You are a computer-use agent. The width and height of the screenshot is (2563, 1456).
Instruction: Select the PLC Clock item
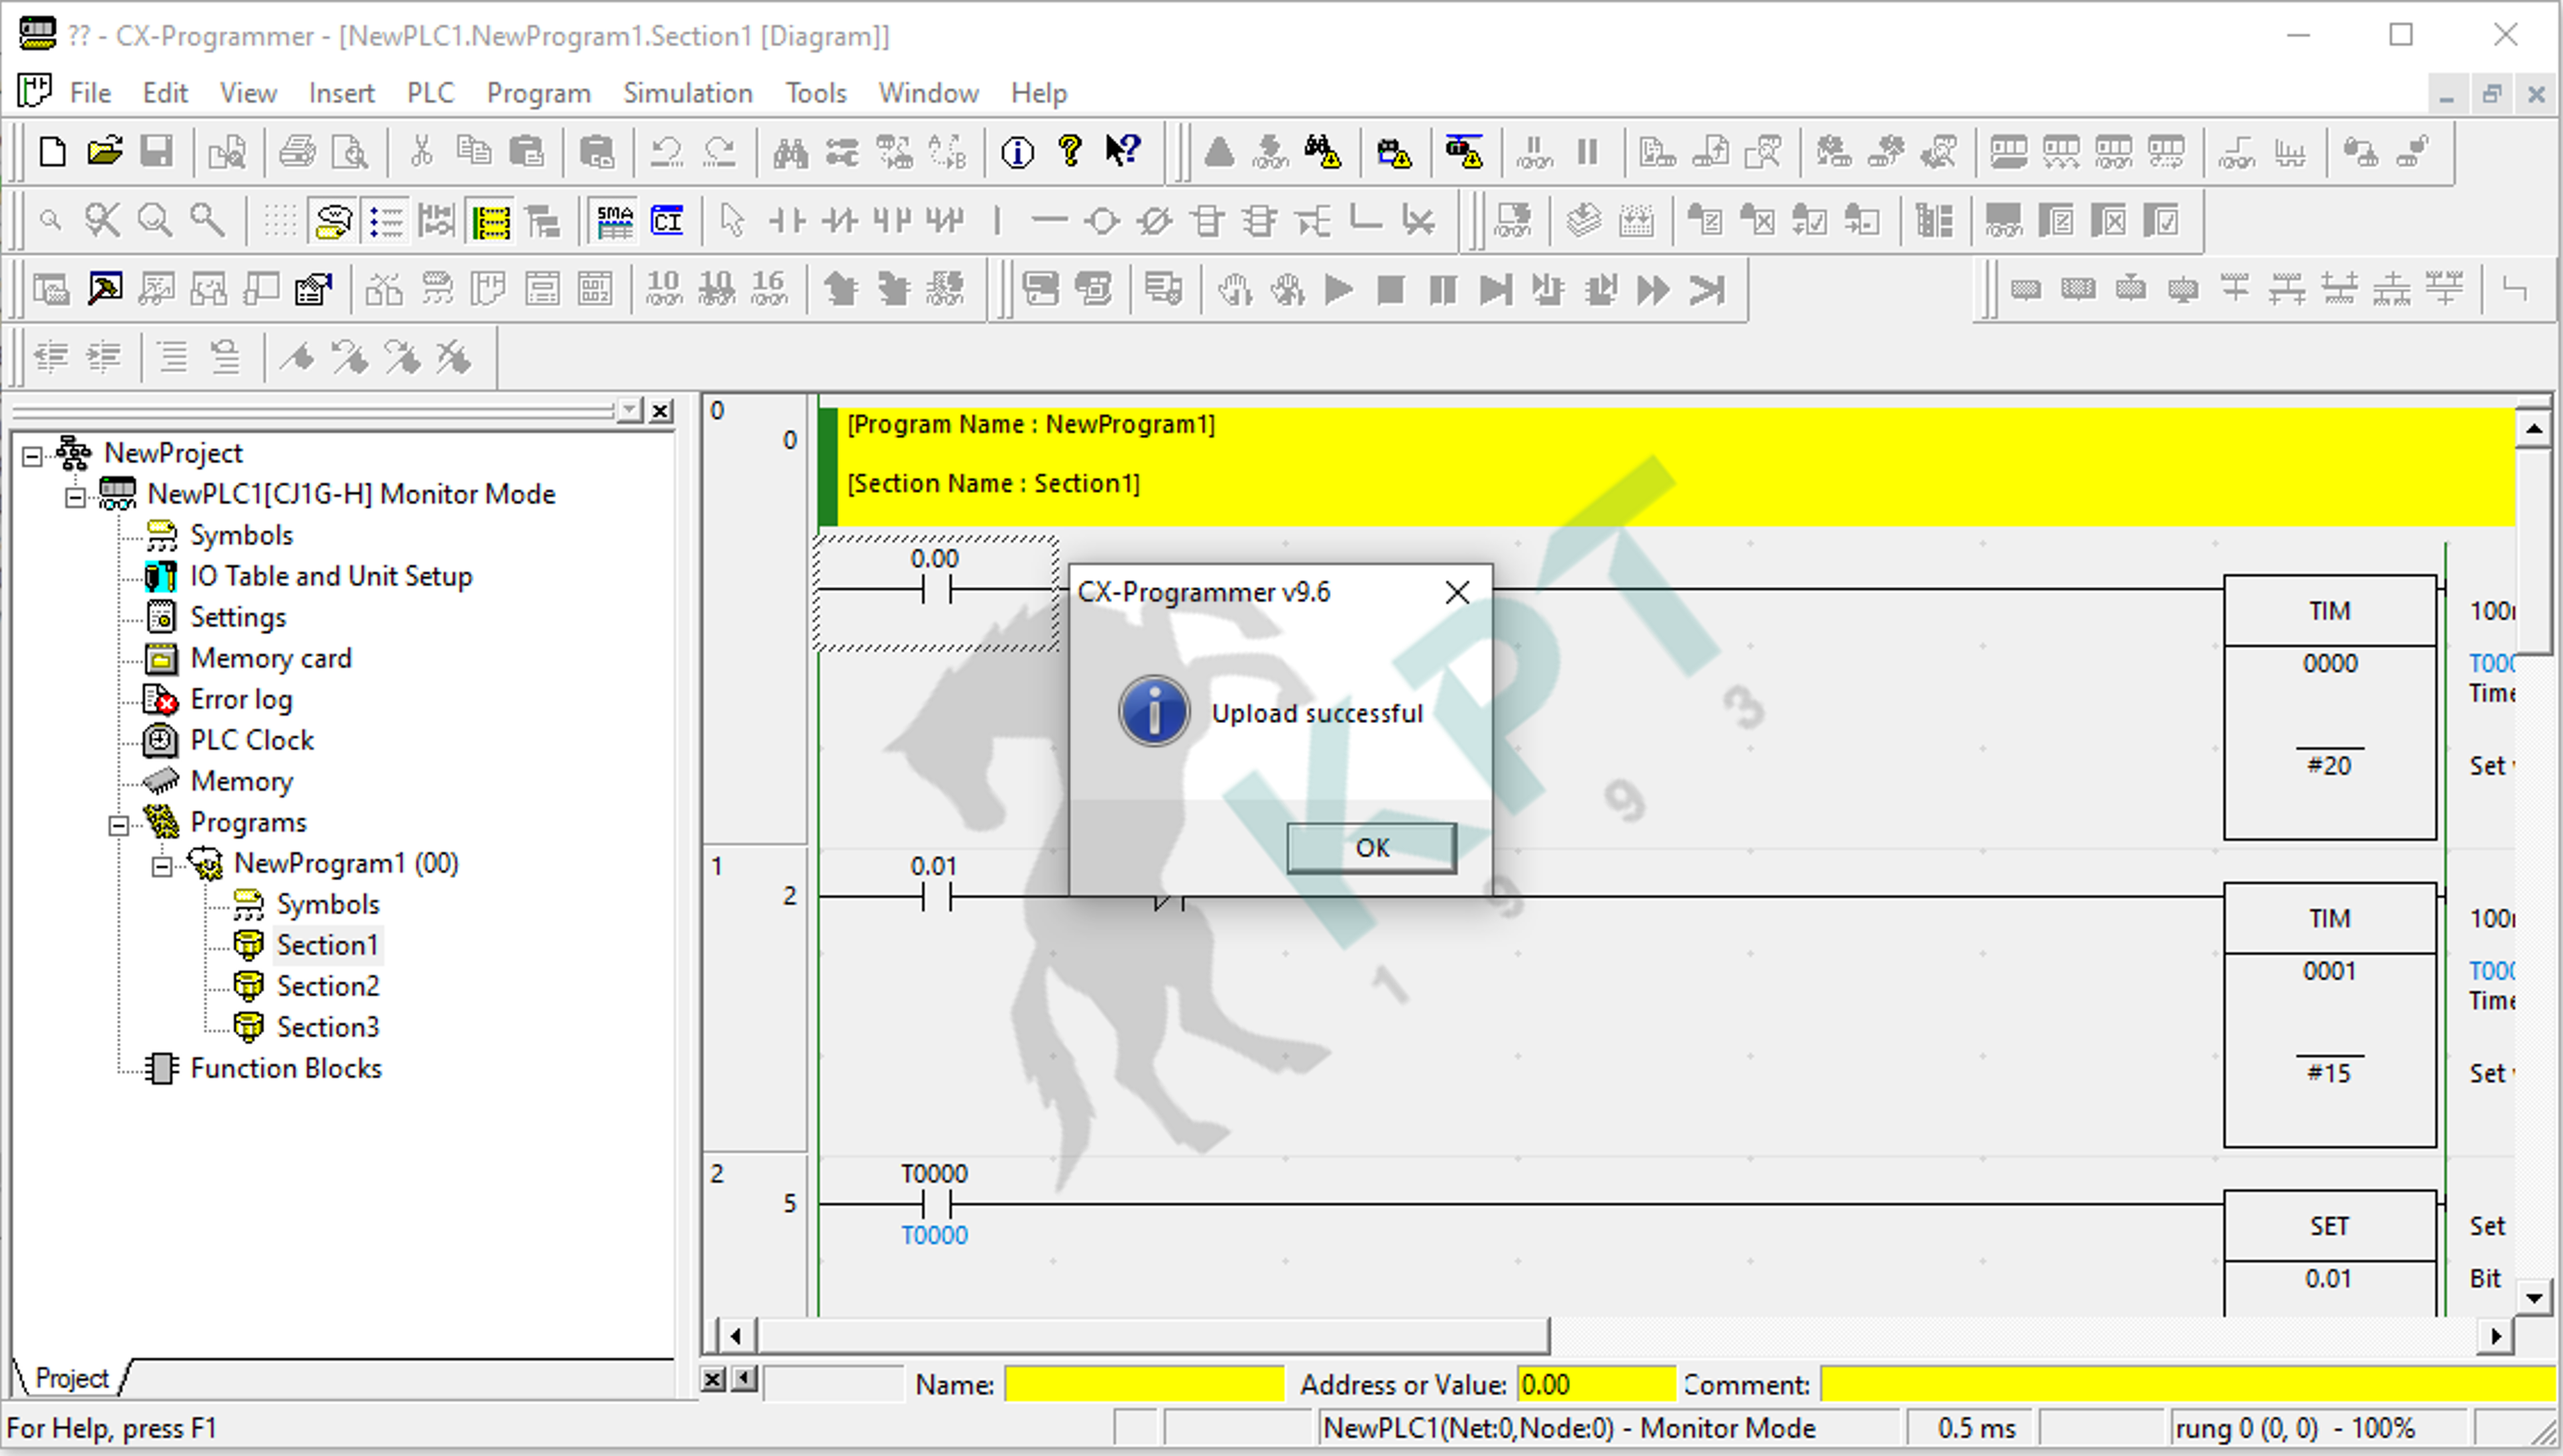click(252, 740)
